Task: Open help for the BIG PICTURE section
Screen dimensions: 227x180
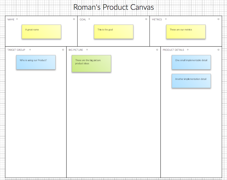Action: pyautogui.click(x=157, y=50)
